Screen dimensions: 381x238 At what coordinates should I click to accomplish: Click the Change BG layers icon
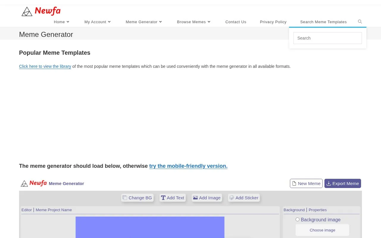tap(125, 198)
